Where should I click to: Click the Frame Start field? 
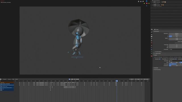click(175, 45)
